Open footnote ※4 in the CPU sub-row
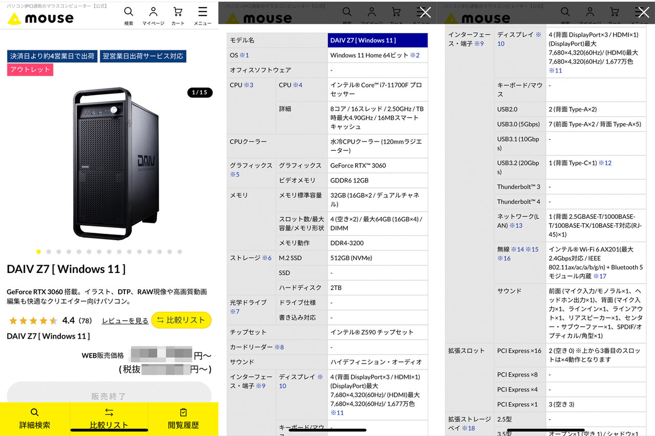This screenshot has height=436, width=655. [x=297, y=85]
